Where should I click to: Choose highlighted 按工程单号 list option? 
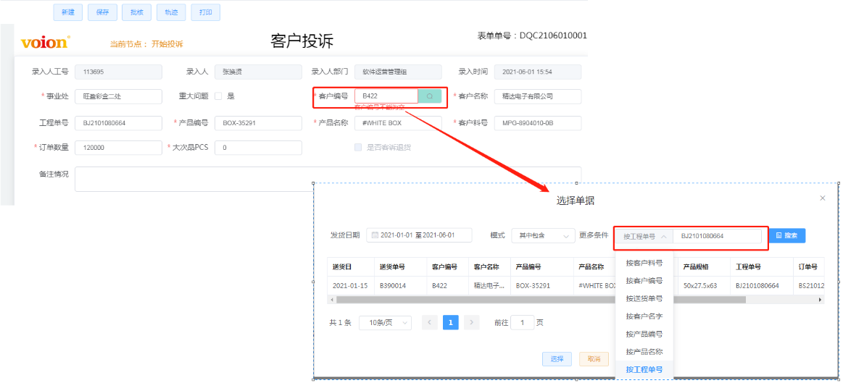pos(644,369)
